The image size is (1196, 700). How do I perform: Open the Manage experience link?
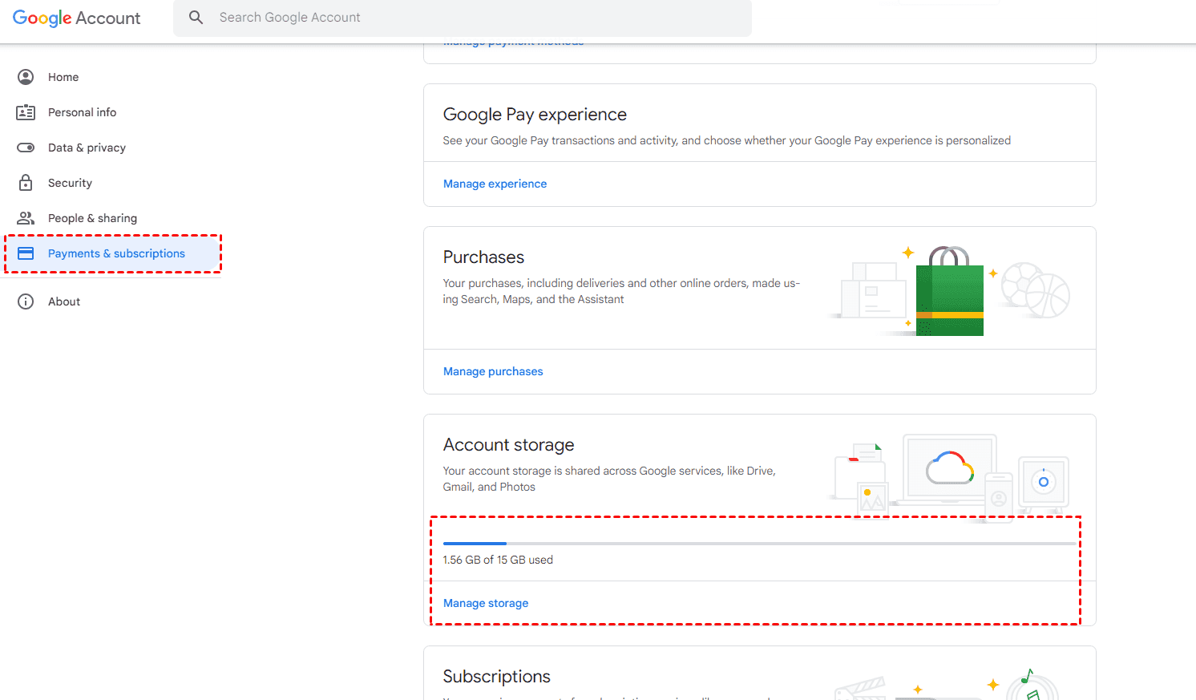[495, 184]
